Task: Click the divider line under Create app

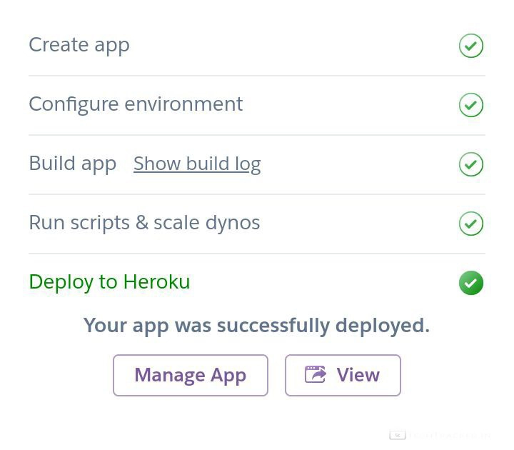Action: click(257, 76)
